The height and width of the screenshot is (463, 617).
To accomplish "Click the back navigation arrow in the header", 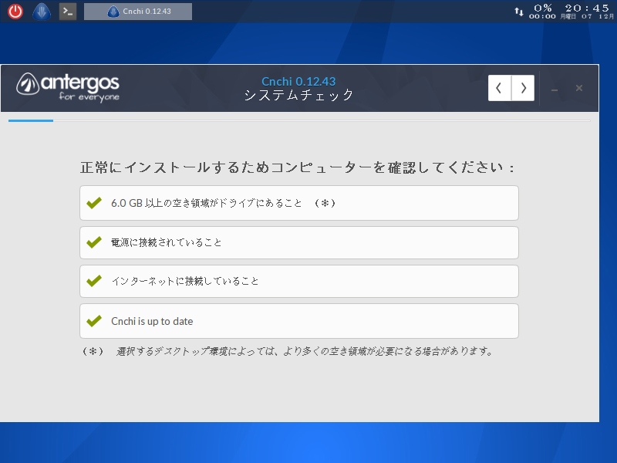I will click(x=500, y=87).
